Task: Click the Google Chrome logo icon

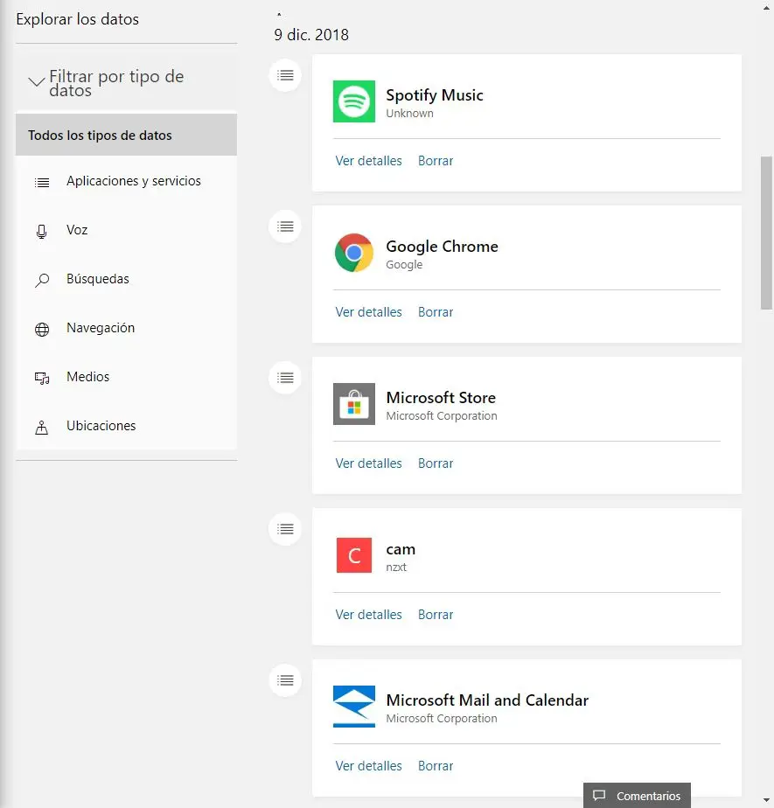Action: [x=354, y=253]
